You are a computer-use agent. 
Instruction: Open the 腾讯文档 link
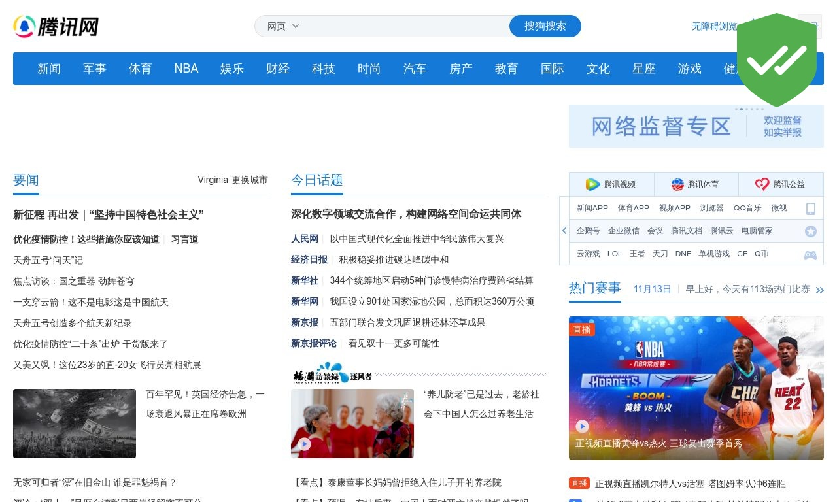687,231
